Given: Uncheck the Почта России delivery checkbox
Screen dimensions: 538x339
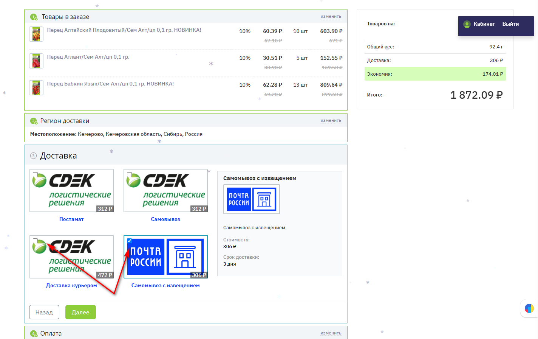Looking at the screenshot, I should [130, 241].
